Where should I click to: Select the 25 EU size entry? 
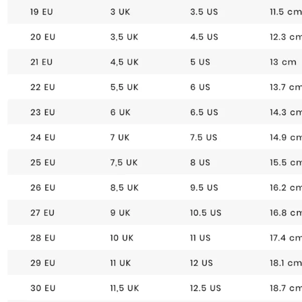pos(43,162)
